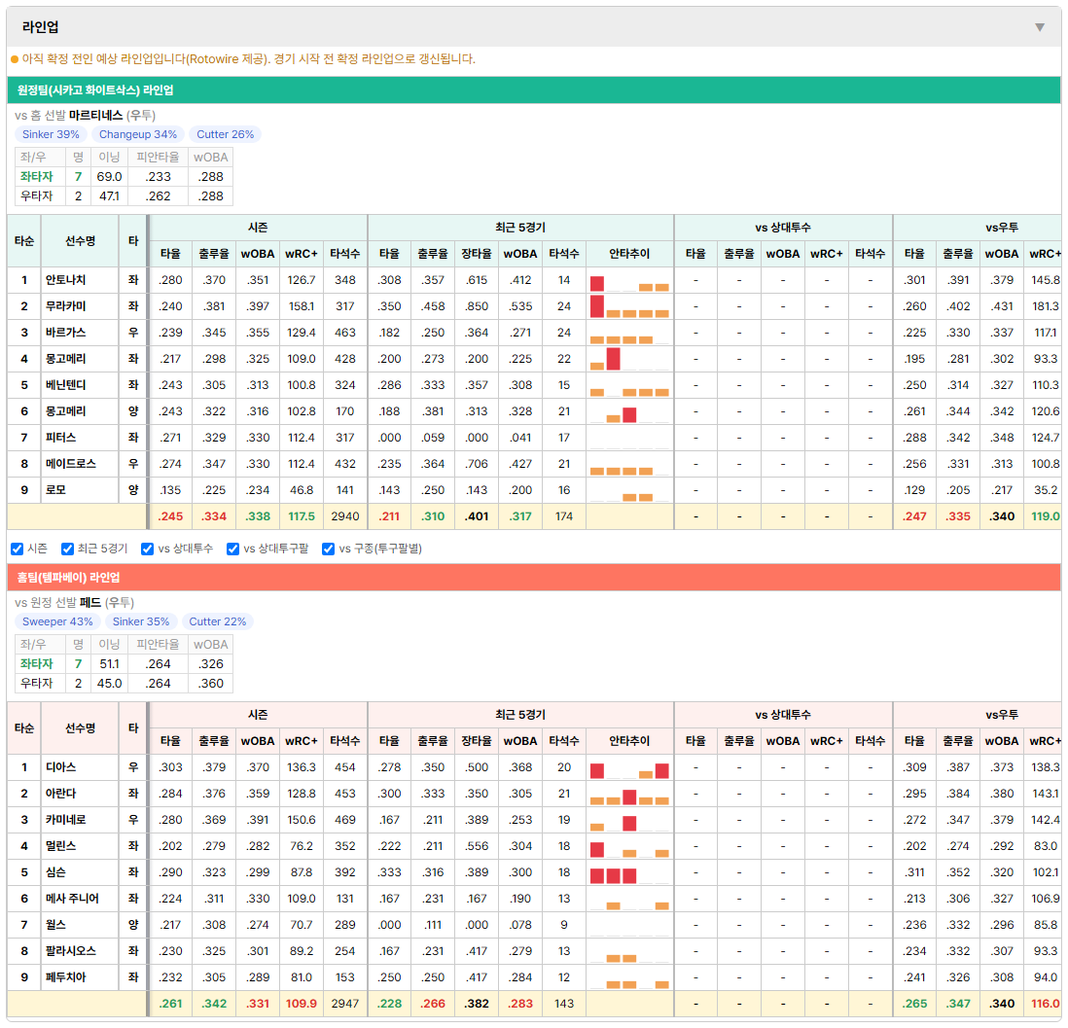
Task: Toggle the vs 상대투수 checkbox
Action: (147, 549)
